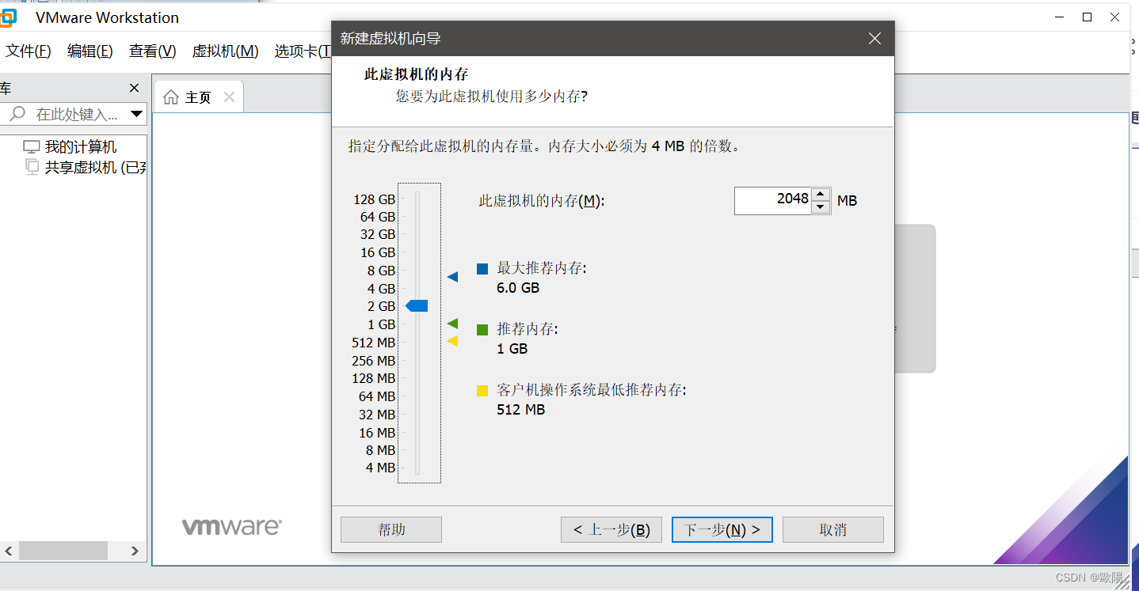Click the green recommended memory marker

coord(452,324)
